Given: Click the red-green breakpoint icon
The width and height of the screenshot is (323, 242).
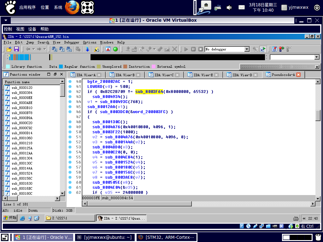Looking at the screenshot, I should coord(281,49).
